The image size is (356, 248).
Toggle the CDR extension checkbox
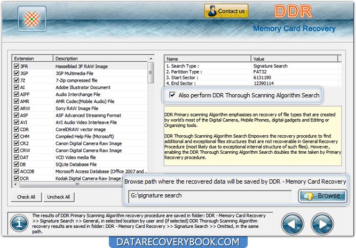[x=17, y=129]
